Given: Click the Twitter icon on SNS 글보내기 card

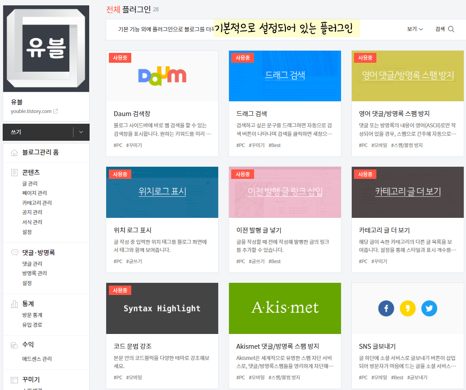Looking at the screenshot, I should pyautogui.click(x=429, y=308).
